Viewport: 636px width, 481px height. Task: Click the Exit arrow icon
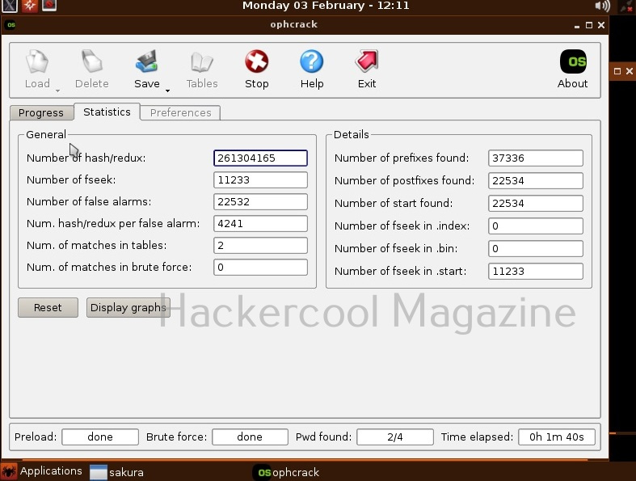tap(367, 61)
